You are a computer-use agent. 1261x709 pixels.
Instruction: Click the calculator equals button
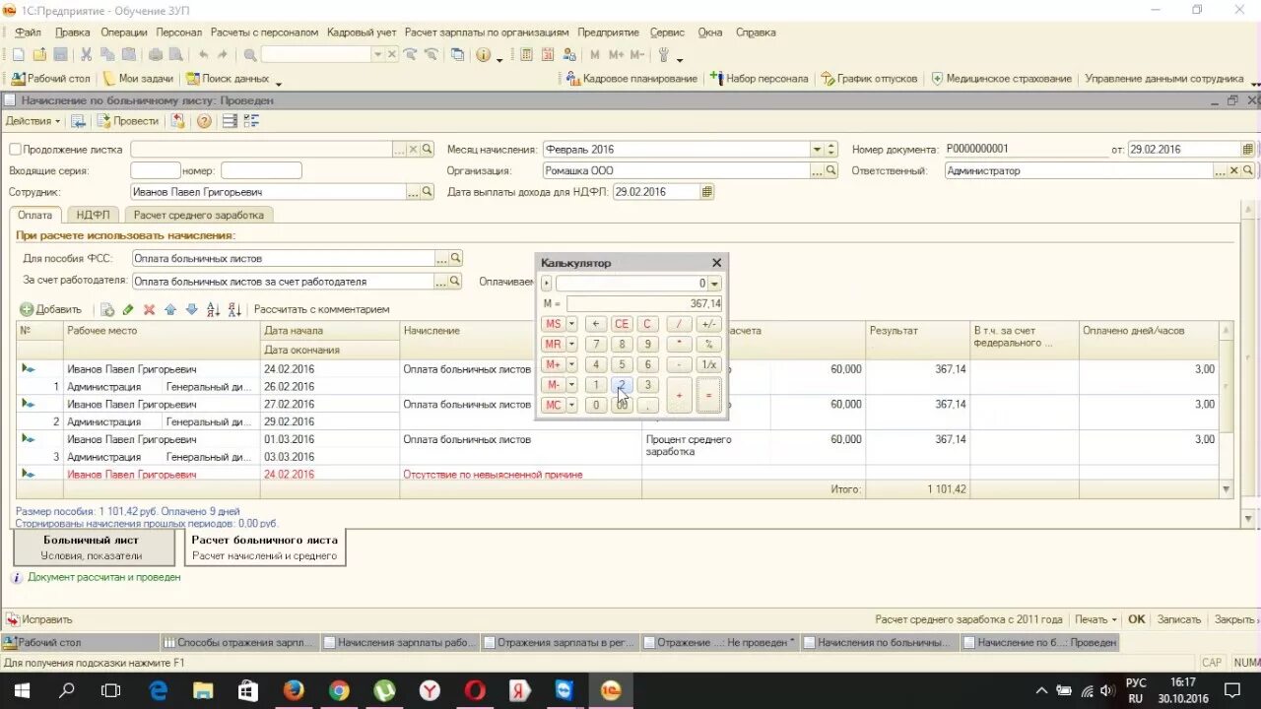pos(708,395)
